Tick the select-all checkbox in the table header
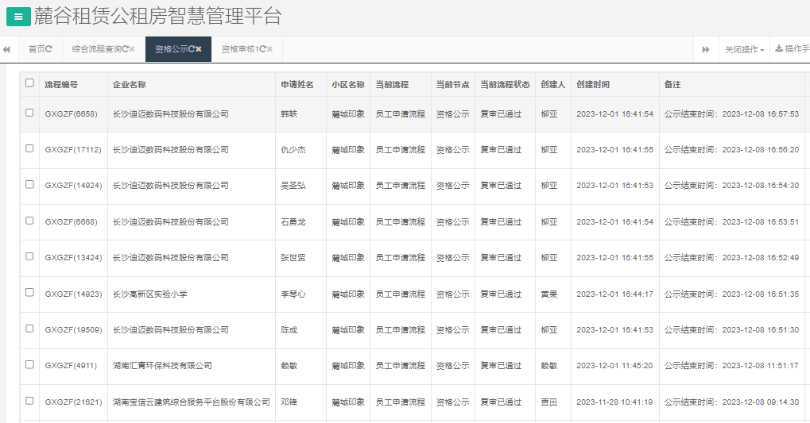The image size is (810, 423). pyautogui.click(x=30, y=83)
